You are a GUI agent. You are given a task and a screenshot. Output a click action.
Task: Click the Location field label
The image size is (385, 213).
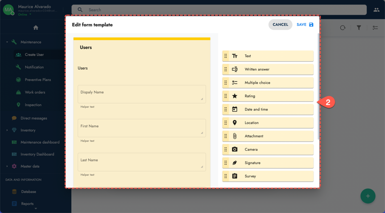(x=251, y=123)
